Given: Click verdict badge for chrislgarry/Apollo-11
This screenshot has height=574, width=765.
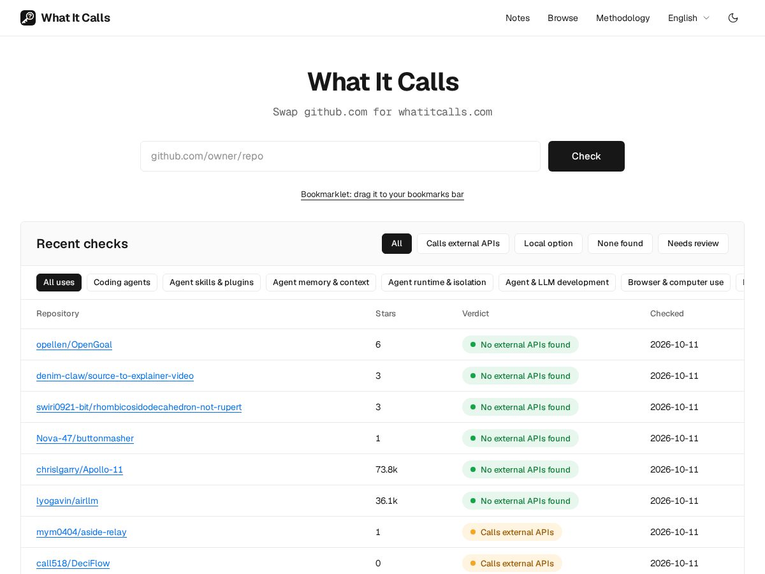Looking at the screenshot, I should click(520, 469).
